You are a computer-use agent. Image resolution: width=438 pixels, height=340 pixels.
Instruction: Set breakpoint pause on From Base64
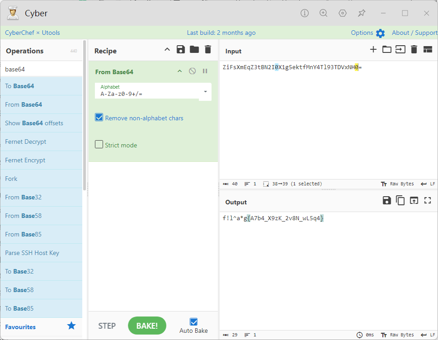coord(205,71)
